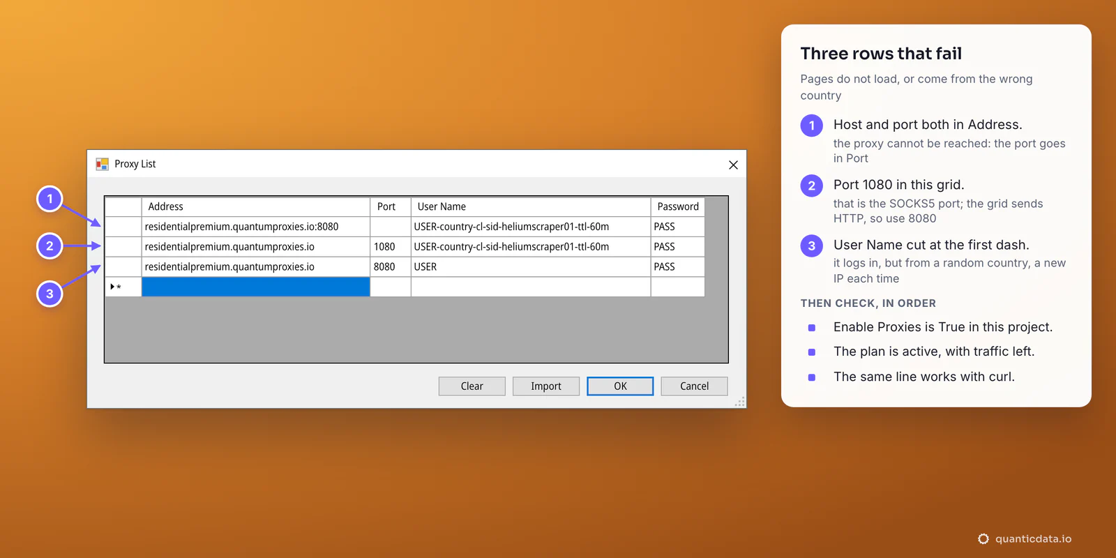
Task: Click the Password cell in the USER-only row
Action: click(x=678, y=267)
